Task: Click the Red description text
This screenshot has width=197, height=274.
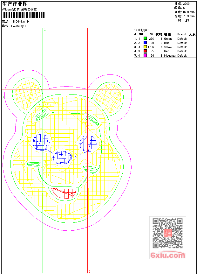Action: (x=166, y=51)
